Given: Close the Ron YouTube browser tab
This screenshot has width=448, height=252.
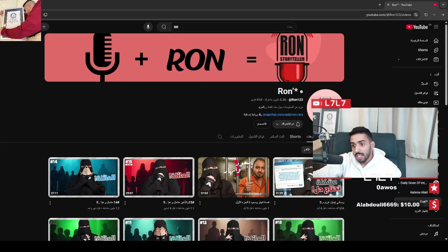Looking at the screenshot, I should tap(388, 5).
